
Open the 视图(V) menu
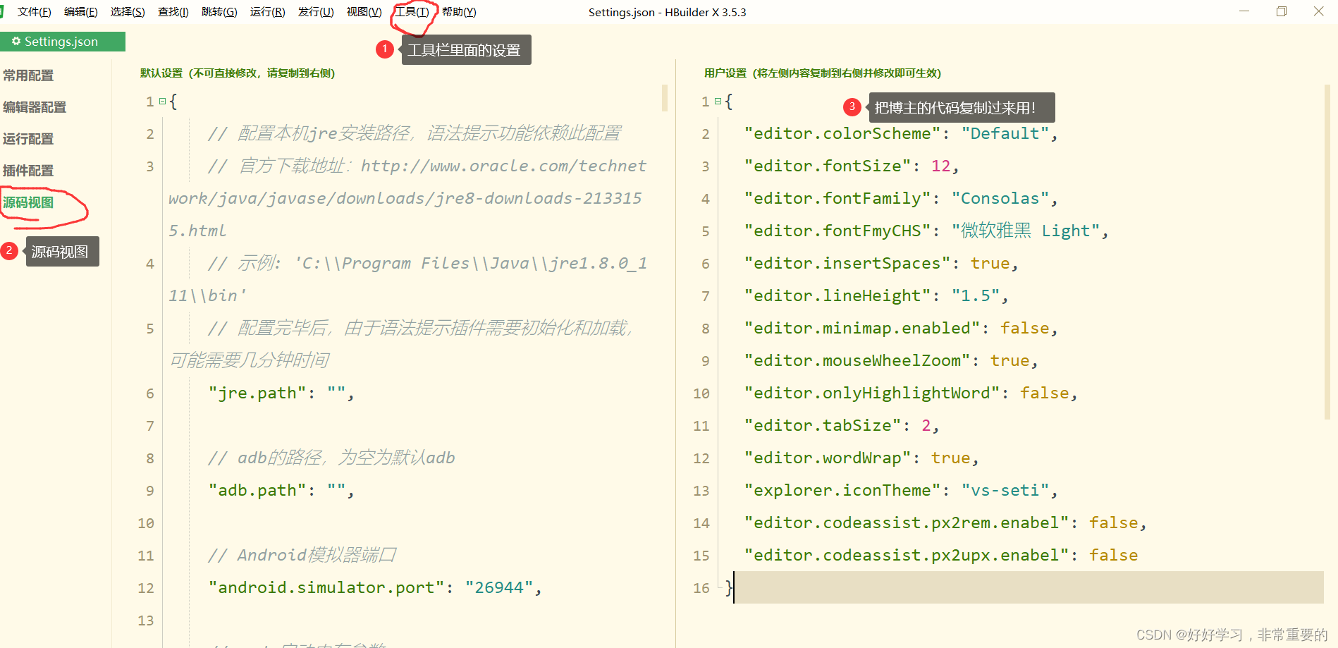364,12
